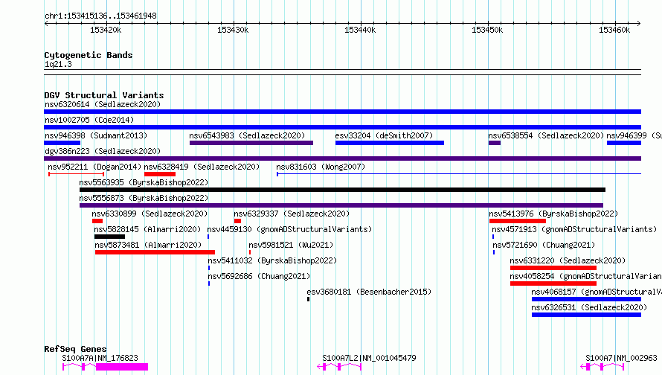Screen dimensions: 662x375
Task: Open nsv4459130 (gnomADStructuralVariants) label
Action: 289,229
